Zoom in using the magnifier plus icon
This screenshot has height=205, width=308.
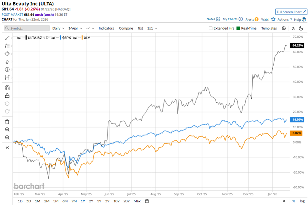pos(7,130)
